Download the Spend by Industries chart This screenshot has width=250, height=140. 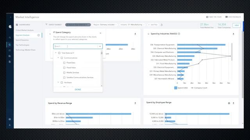pos(234,34)
